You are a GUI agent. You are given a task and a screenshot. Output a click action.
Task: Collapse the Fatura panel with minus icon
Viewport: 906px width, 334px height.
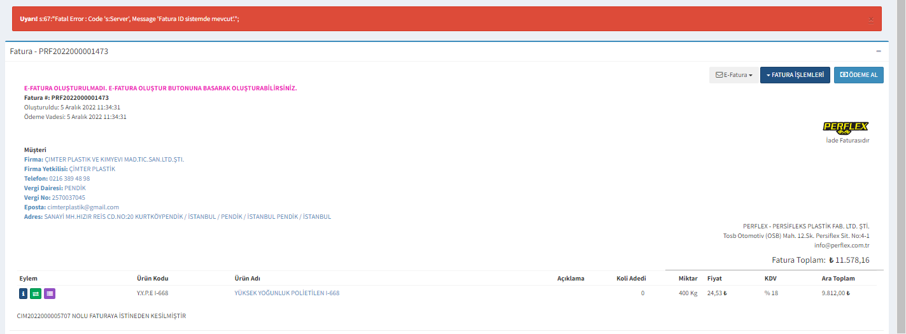coord(879,51)
